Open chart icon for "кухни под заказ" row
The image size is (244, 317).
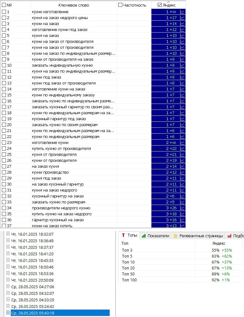[182, 77]
